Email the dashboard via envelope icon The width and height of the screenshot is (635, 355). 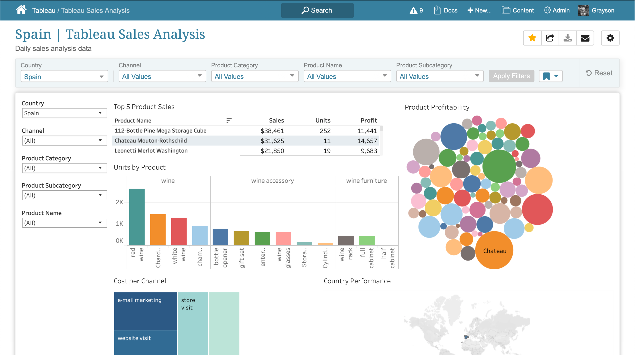click(x=585, y=38)
